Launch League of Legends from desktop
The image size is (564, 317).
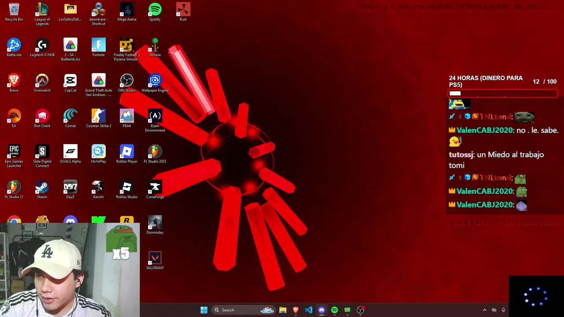(x=42, y=14)
